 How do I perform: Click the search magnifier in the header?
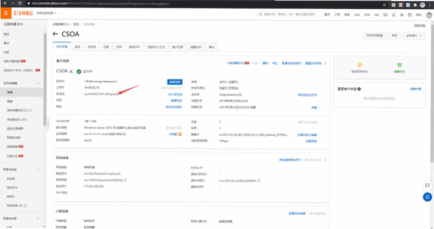click(260, 14)
